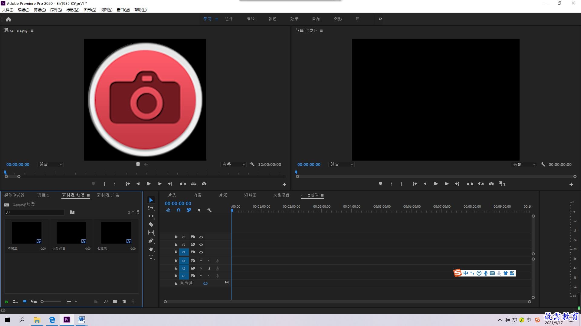Switch to 效果 workspace
Viewport: 581px width, 326px height.
pyautogui.click(x=294, y=19)
